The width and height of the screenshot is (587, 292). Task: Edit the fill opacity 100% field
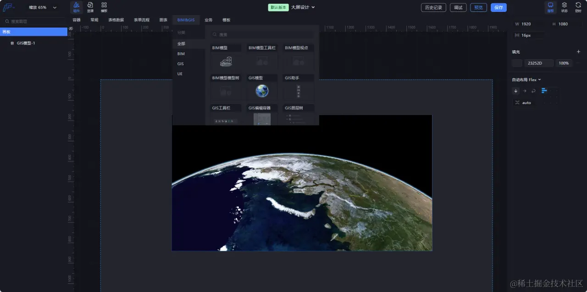coord(564,63)
